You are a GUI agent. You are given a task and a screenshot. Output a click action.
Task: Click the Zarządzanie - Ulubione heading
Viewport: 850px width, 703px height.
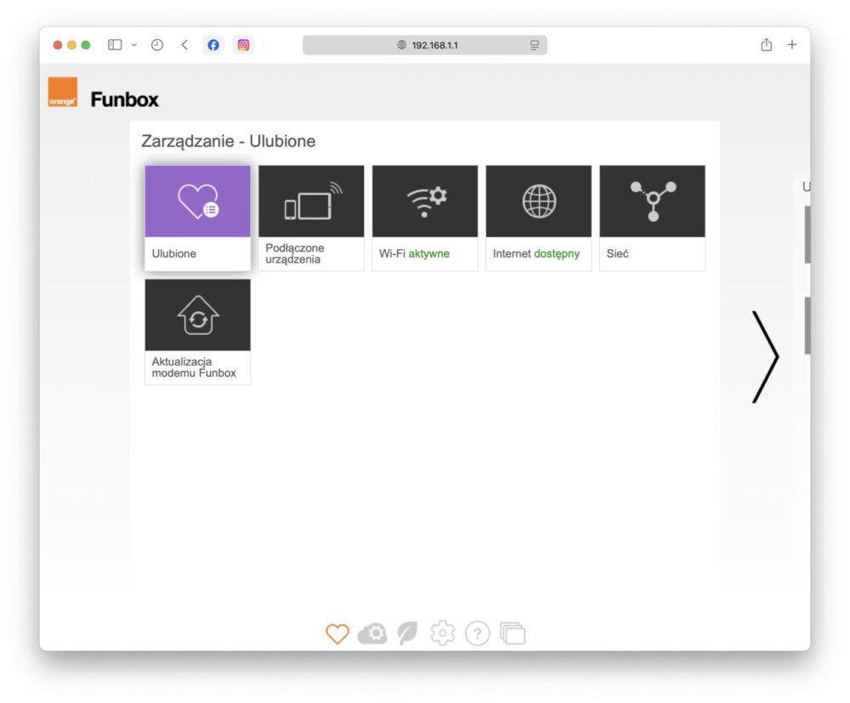228,141
